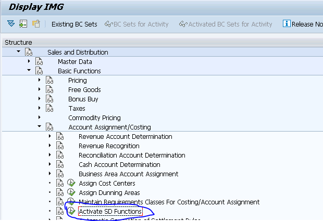Expand the Free Goods node

[40, 89]
